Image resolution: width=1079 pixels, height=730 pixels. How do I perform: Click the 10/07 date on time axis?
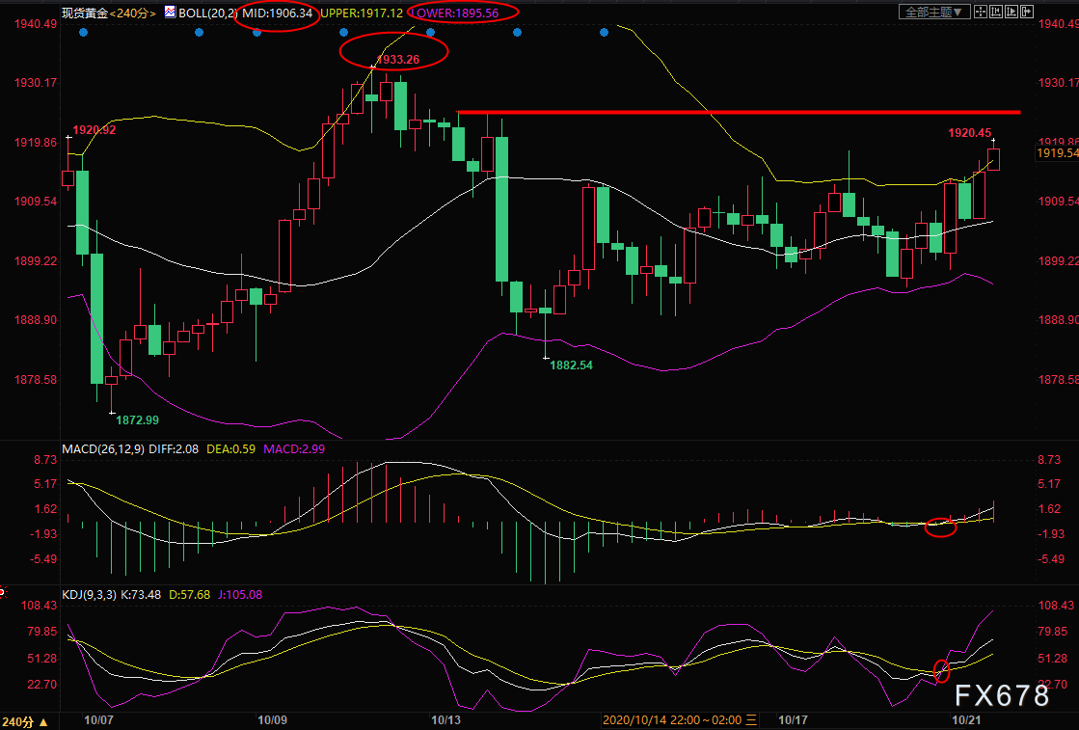coord(98,720)
